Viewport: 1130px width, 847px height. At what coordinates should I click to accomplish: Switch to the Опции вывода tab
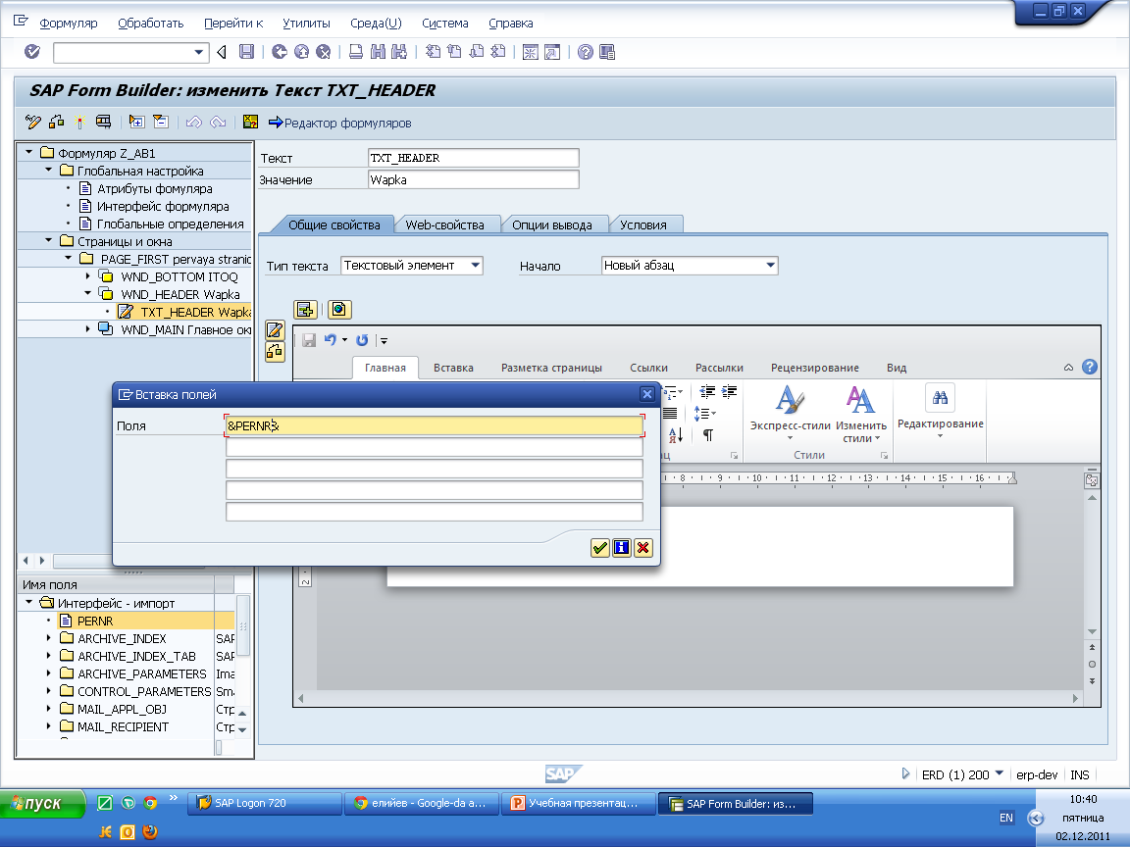(x=552, y=224)
